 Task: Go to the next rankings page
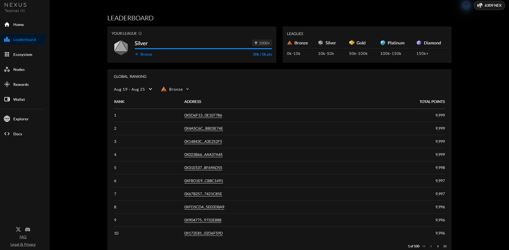point(438,246)
